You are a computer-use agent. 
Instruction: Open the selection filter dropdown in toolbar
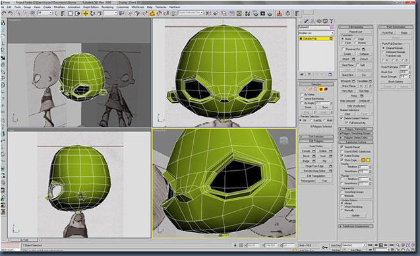coord(45,13)
